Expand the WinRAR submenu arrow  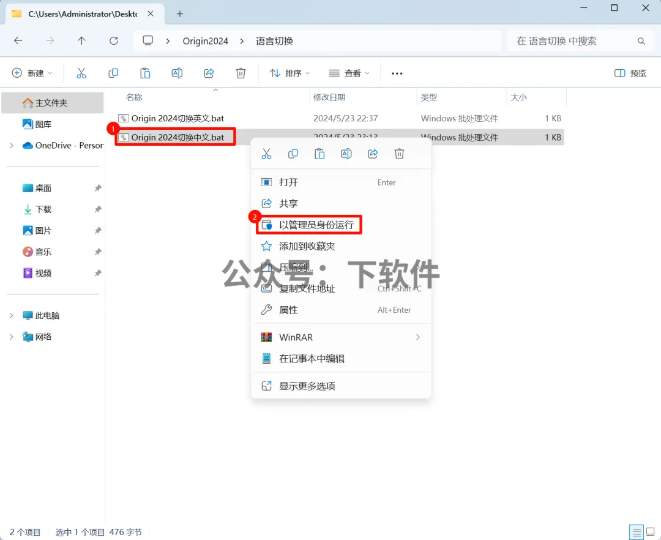point(418,337)
